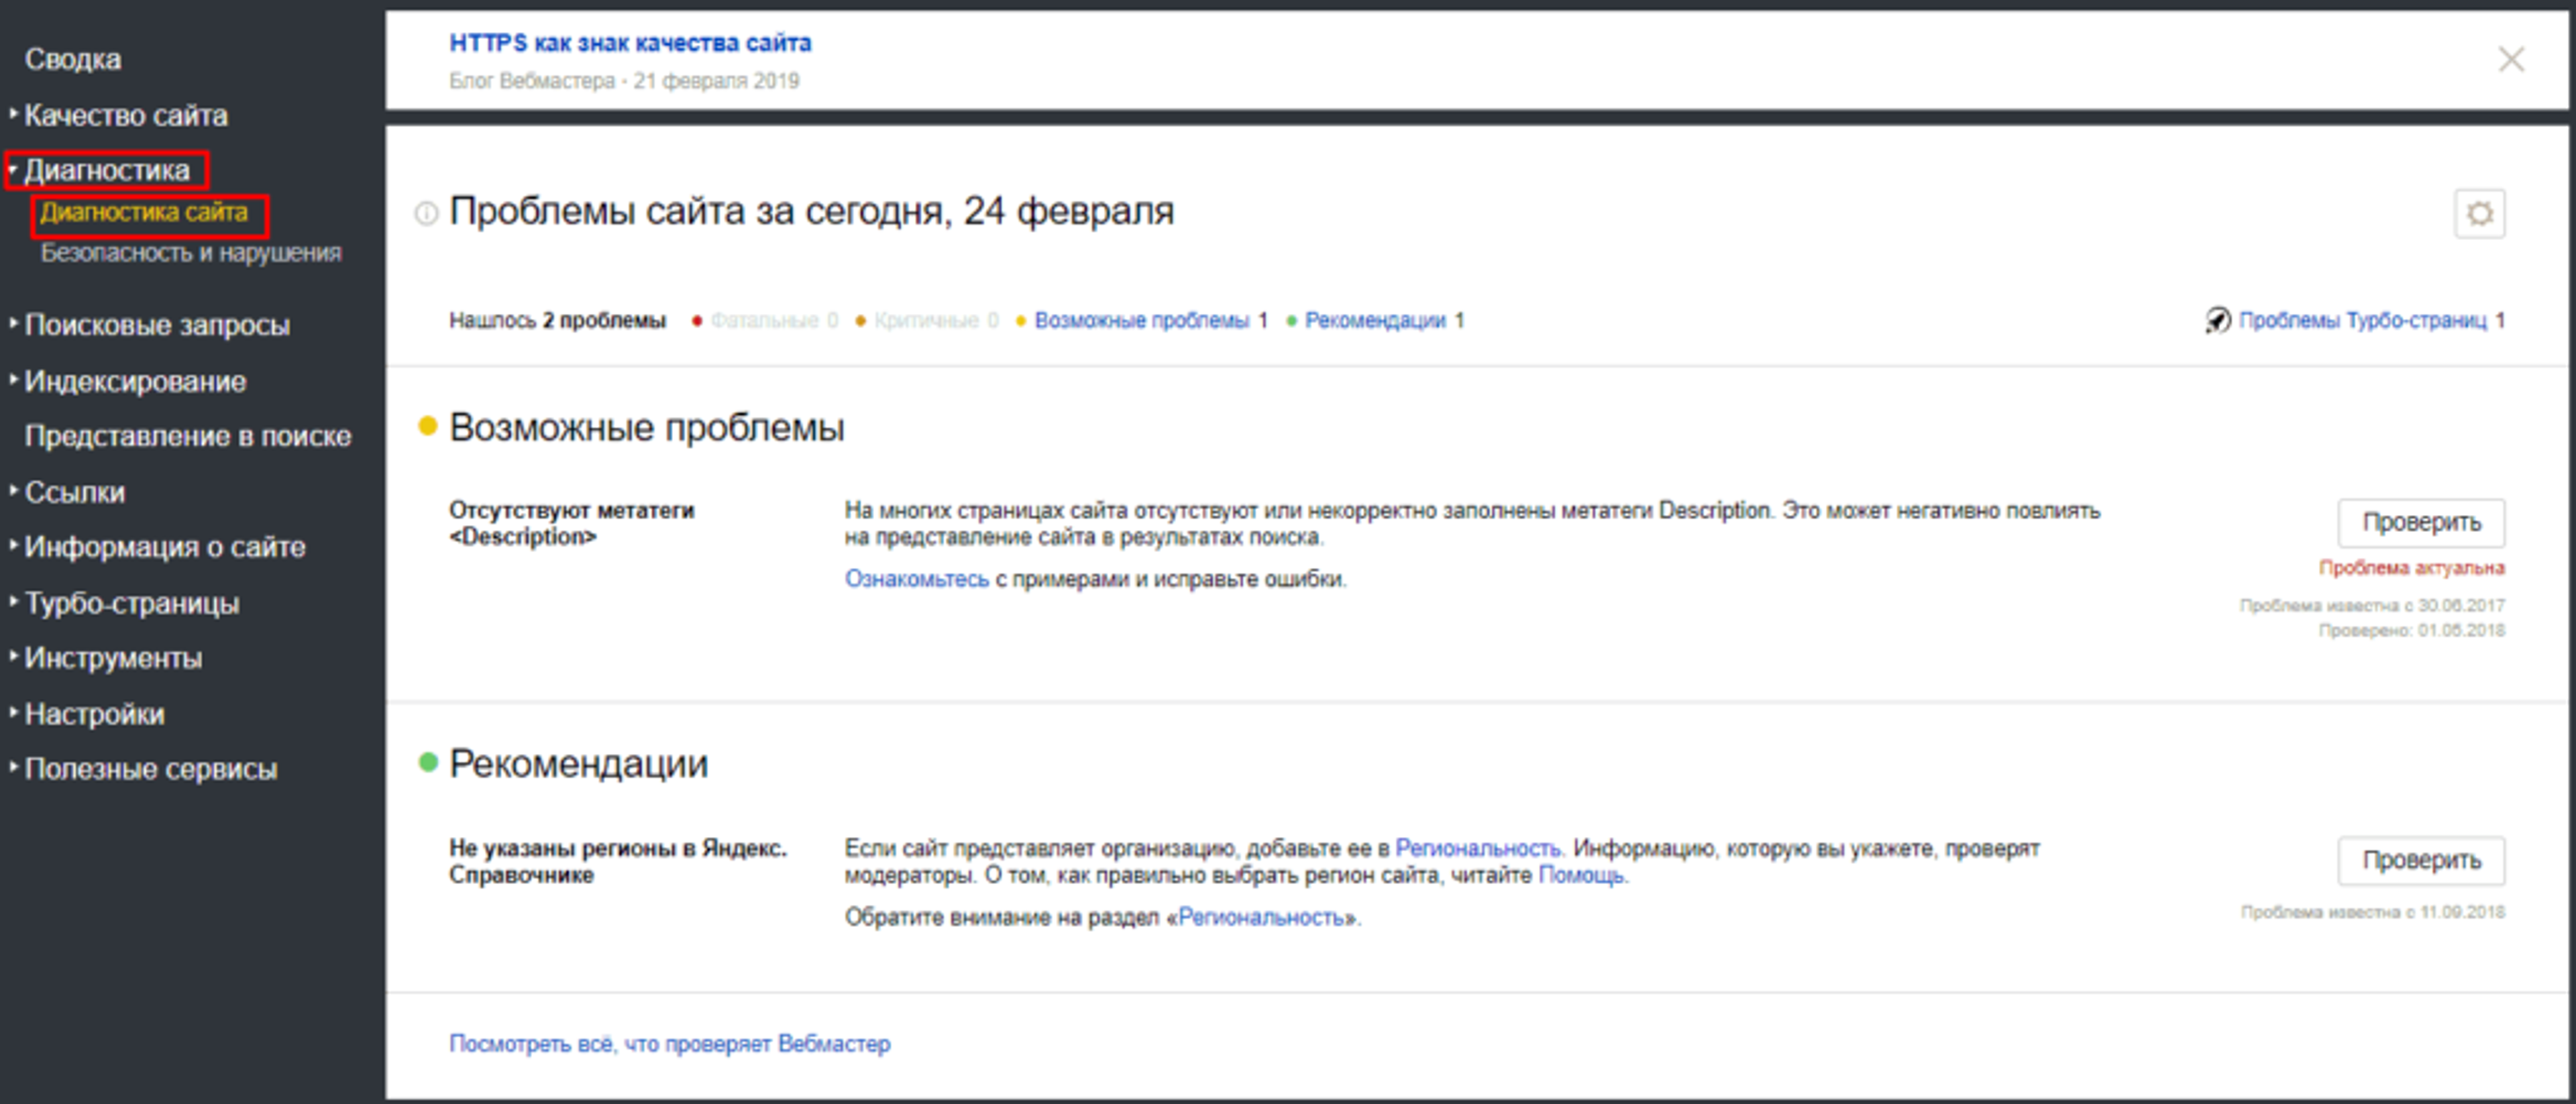Filter by Возможные проблемы yellow dot link
The height and width of the screenshot is (1104, 2576).
click(x=1141, y=320)
